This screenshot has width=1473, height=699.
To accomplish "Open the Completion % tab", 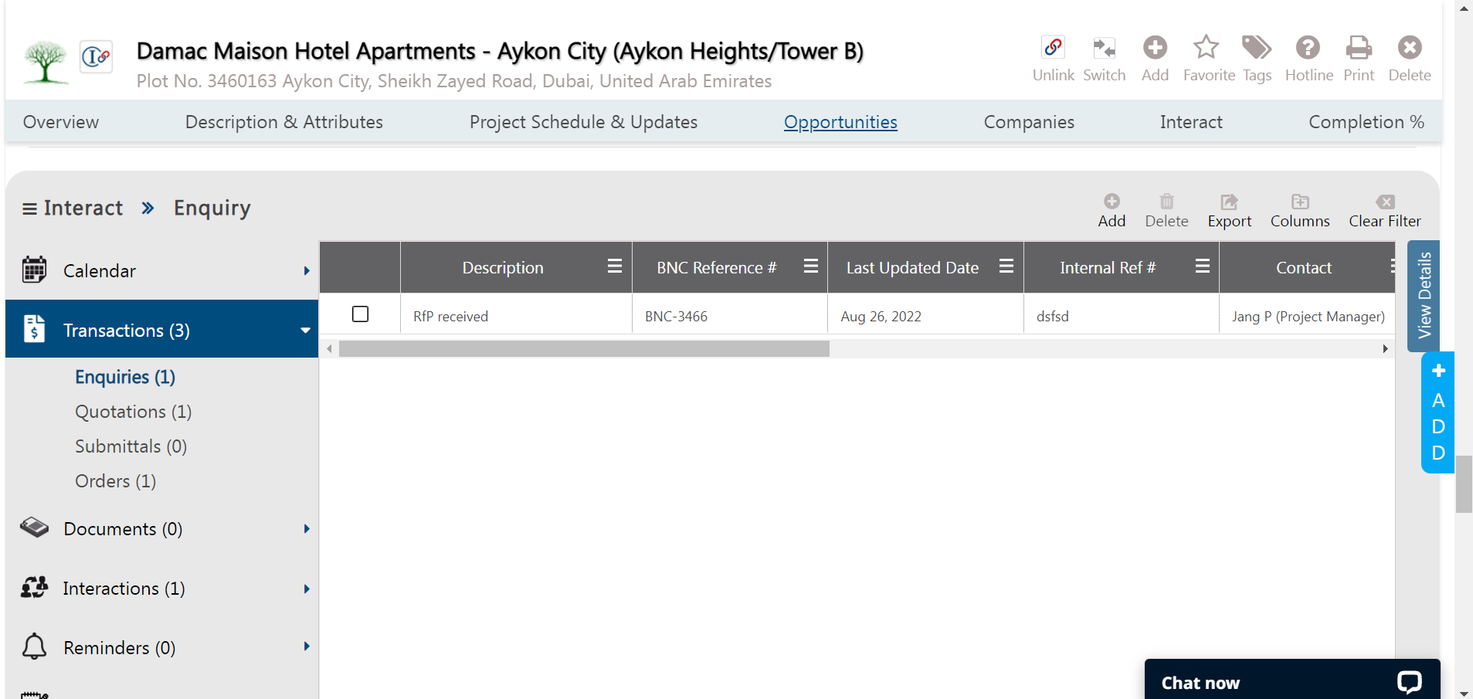I will (1366, 122).
